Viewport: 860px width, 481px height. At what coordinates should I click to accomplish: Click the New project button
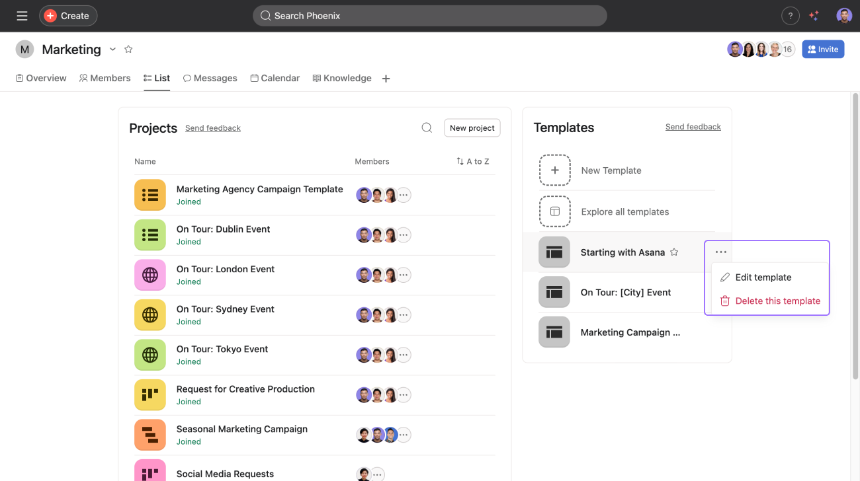click(x=472, y=128)
